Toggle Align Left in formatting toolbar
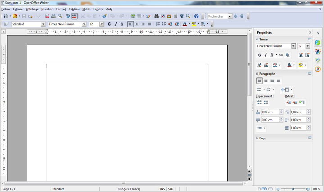This screenshot has width=324, height=192. click(130, 24)
